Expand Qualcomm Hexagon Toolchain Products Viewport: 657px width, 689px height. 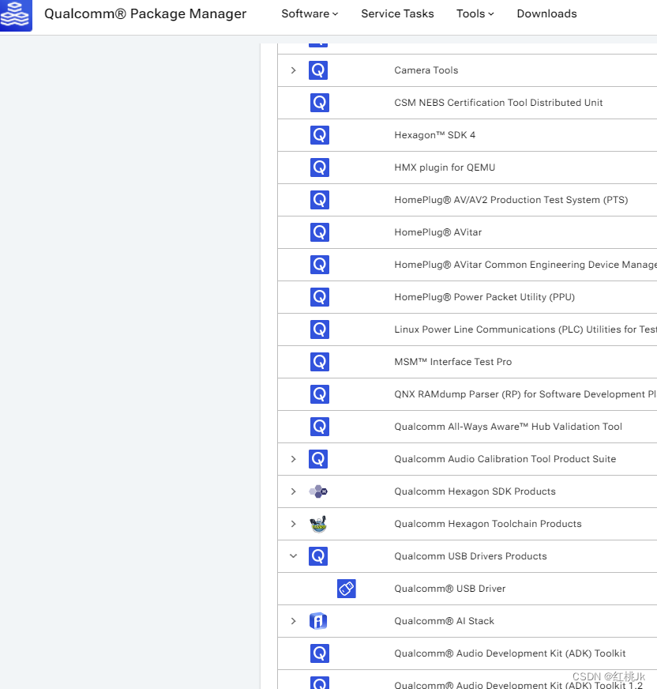pos(294,524)
